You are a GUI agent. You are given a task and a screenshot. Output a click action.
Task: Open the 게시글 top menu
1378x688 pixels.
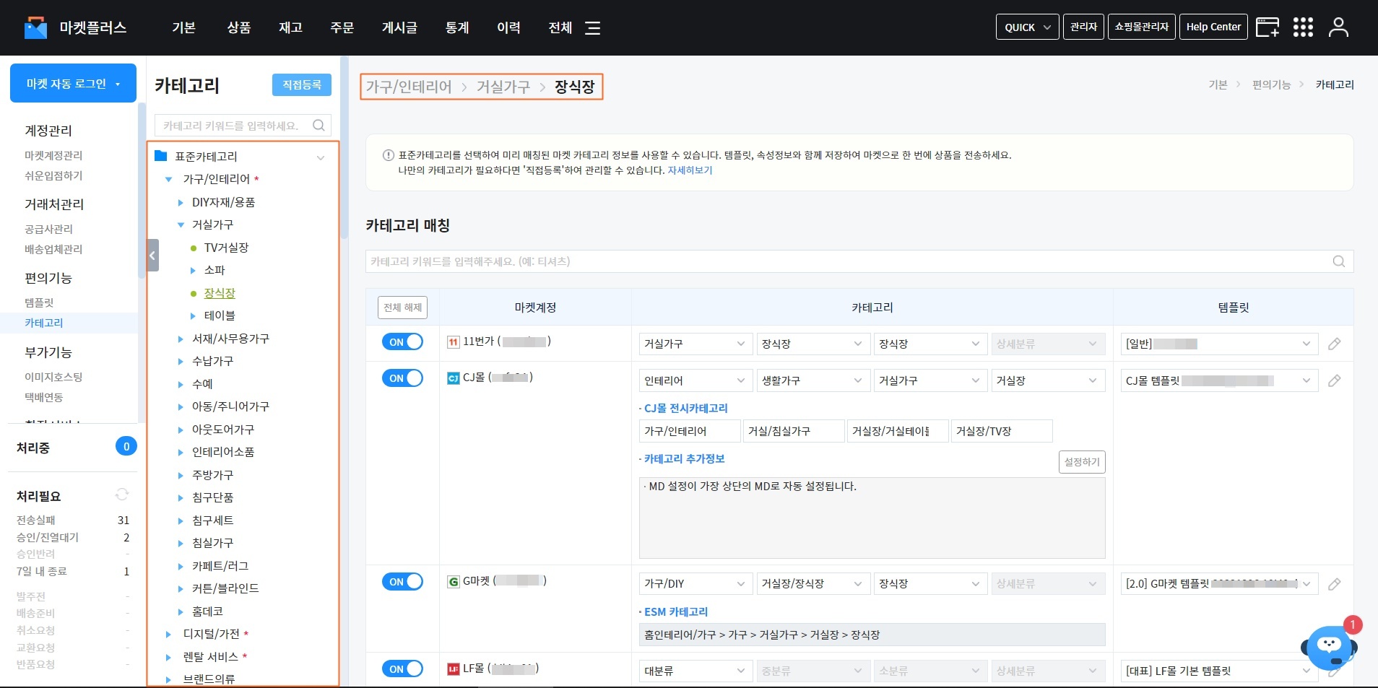[399, 27]
